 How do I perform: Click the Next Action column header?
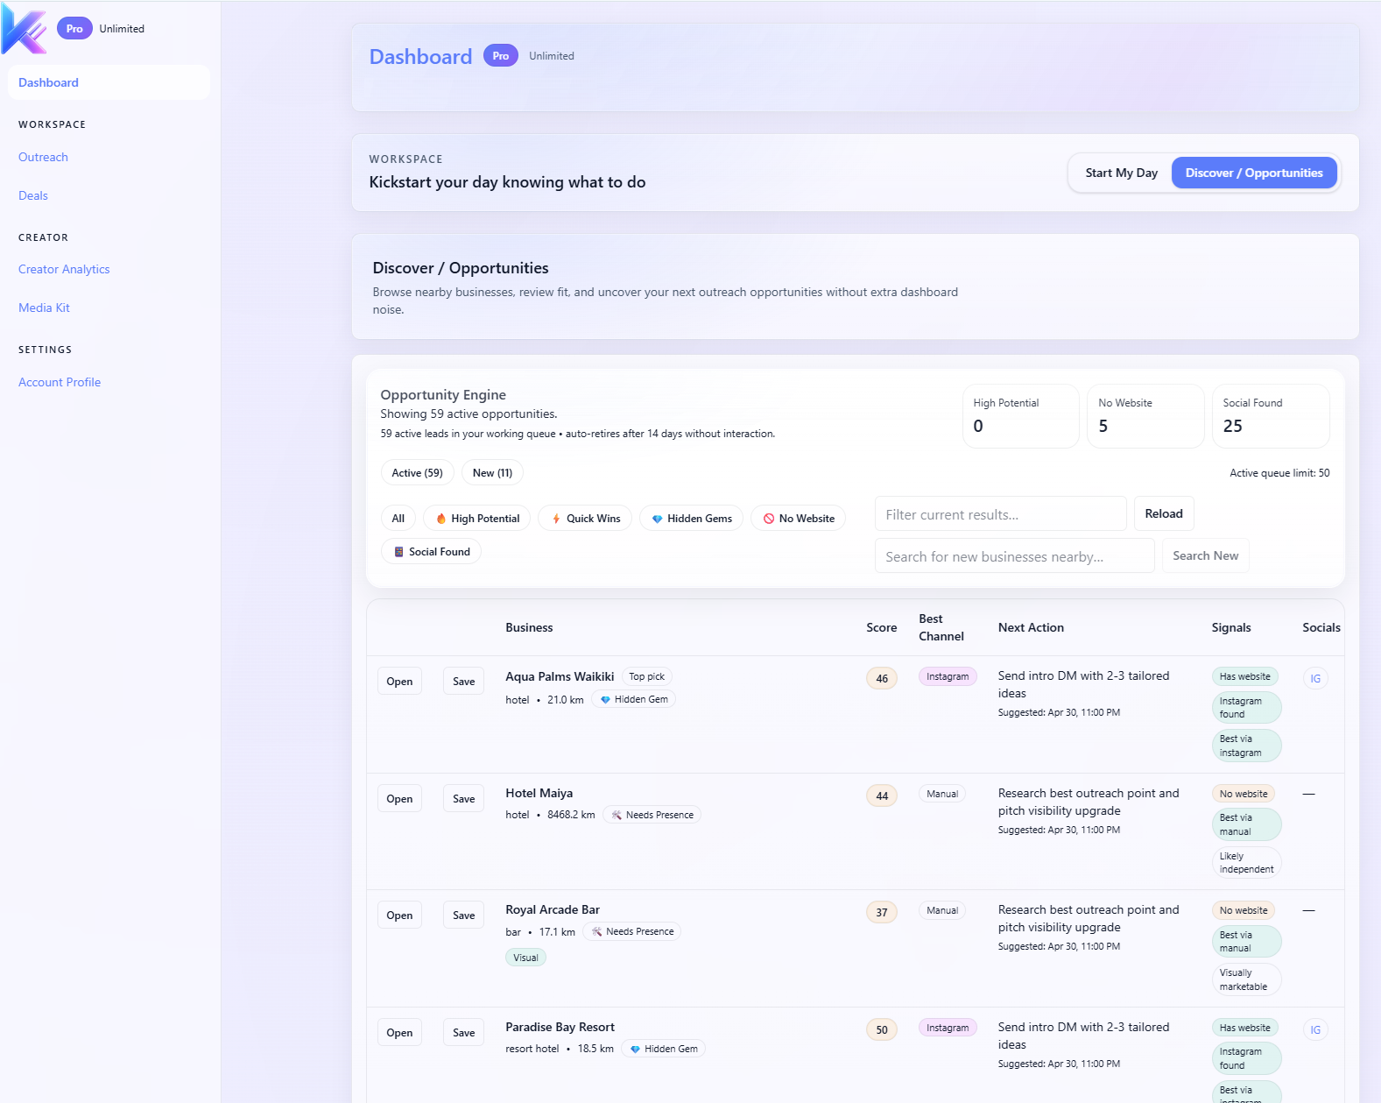1031,628
